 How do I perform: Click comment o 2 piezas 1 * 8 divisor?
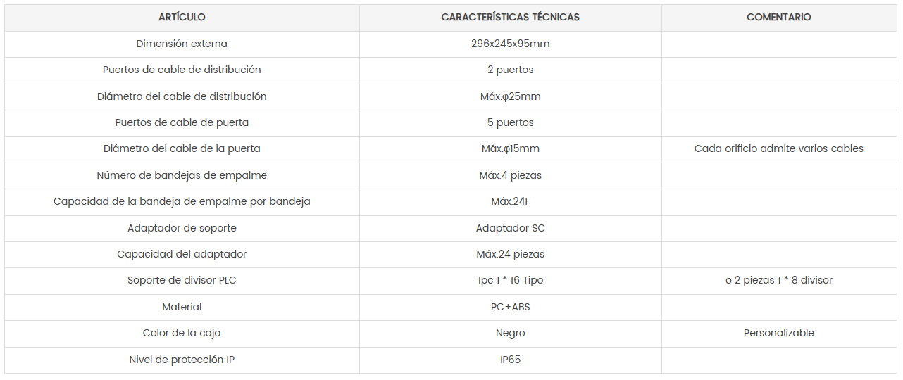(x=779, y=280)
